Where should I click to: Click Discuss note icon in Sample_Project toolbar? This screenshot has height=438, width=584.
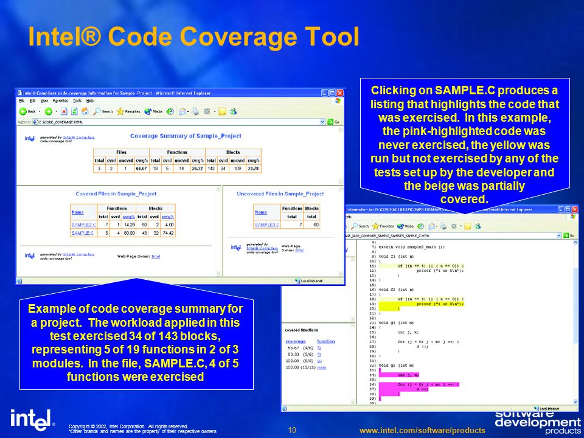(223, 111)
